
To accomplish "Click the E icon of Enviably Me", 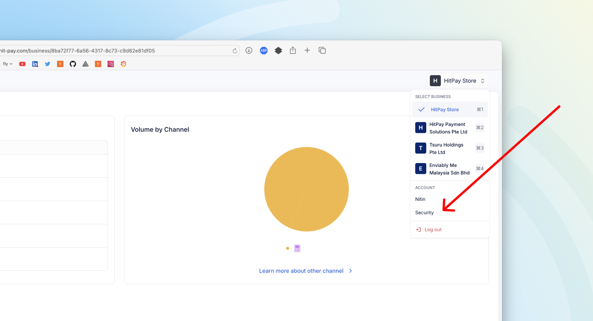I will tap(421, 169).
